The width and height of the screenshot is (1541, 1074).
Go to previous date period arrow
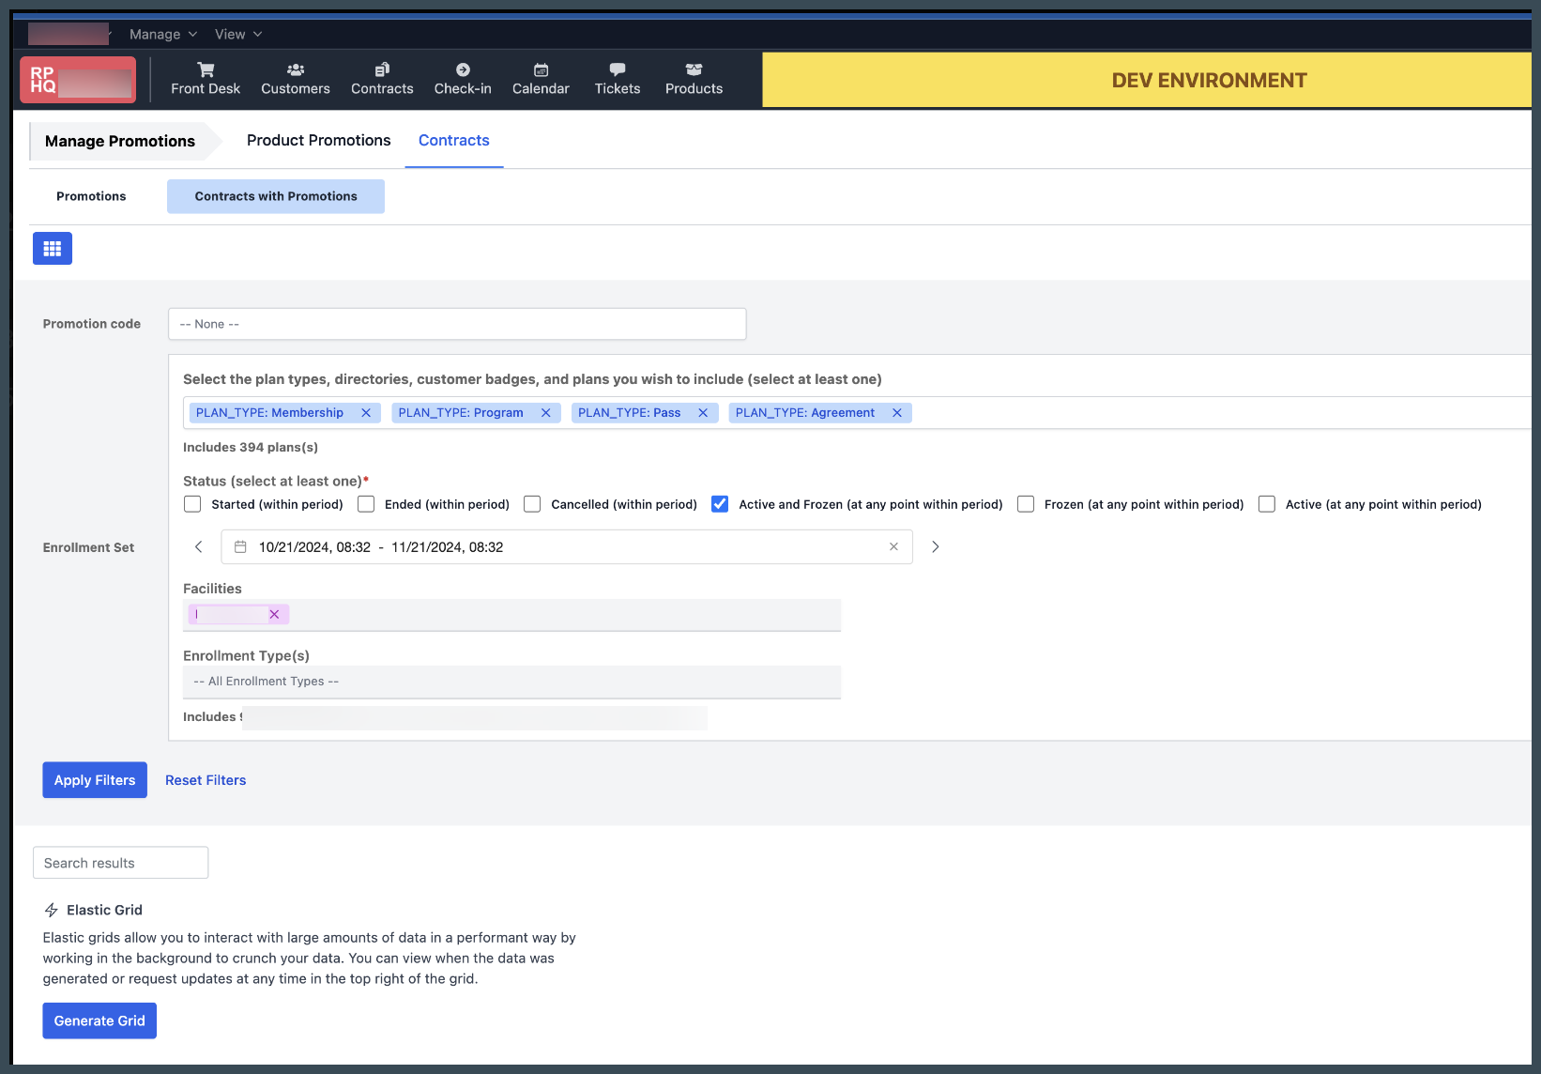pos(198,546)
